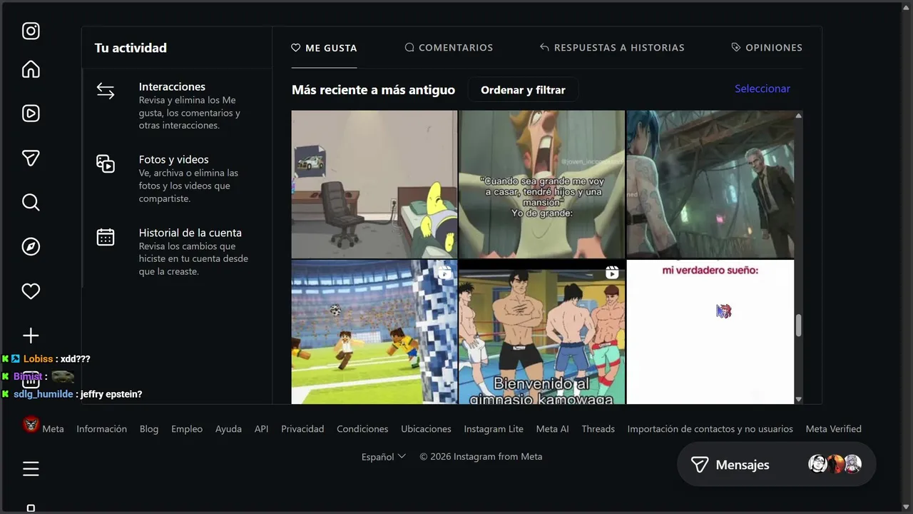Click the Tu actividad heading
This screenshot has height=514, width=913.
click(131, 48)
